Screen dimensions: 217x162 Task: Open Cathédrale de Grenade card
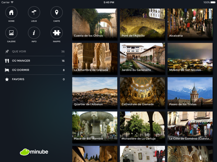142,93
